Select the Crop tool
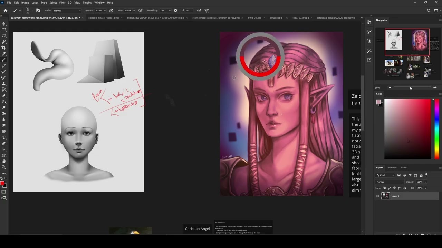The image size is (442, 248). [4, 48]
